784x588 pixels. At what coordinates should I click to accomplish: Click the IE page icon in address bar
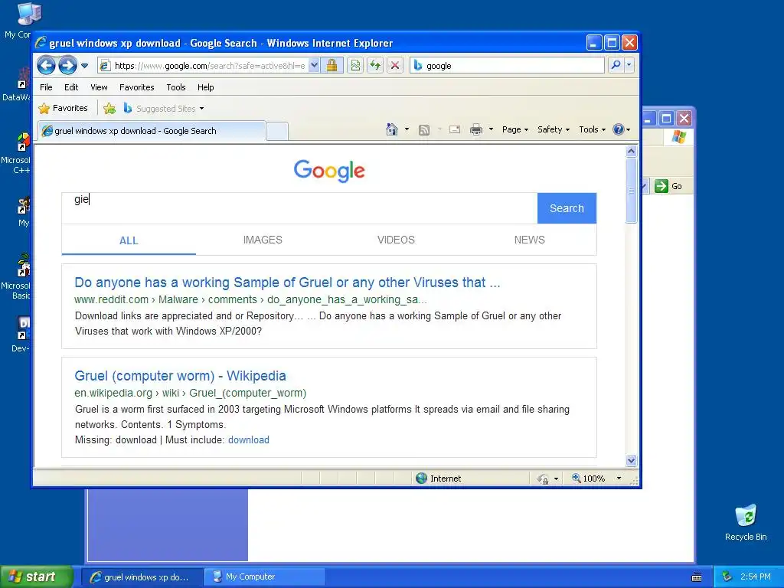click(x=104, y=66)
